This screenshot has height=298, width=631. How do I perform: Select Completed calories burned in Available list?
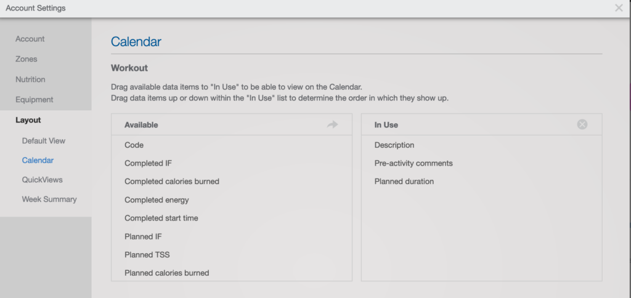click(x=232, y=182)
